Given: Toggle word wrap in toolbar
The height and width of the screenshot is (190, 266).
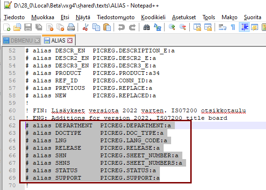Looking at the screenshot, I should click(x=223, y=27).
